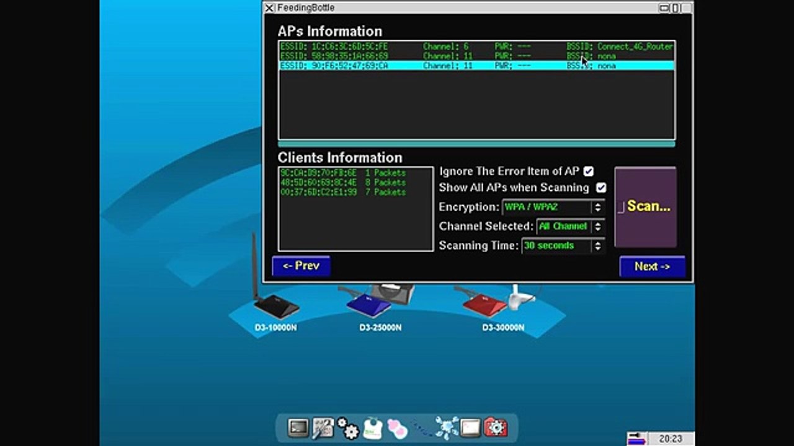
Task: Click the 20:23 clock in the tray
Action: pyautogui.click(x=671, y=439)
